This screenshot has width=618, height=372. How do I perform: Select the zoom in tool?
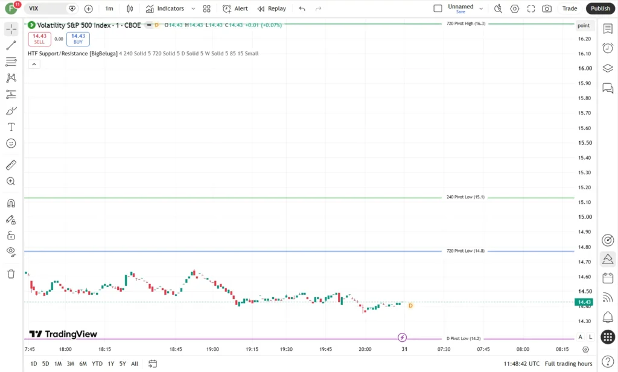coord(11,181)
